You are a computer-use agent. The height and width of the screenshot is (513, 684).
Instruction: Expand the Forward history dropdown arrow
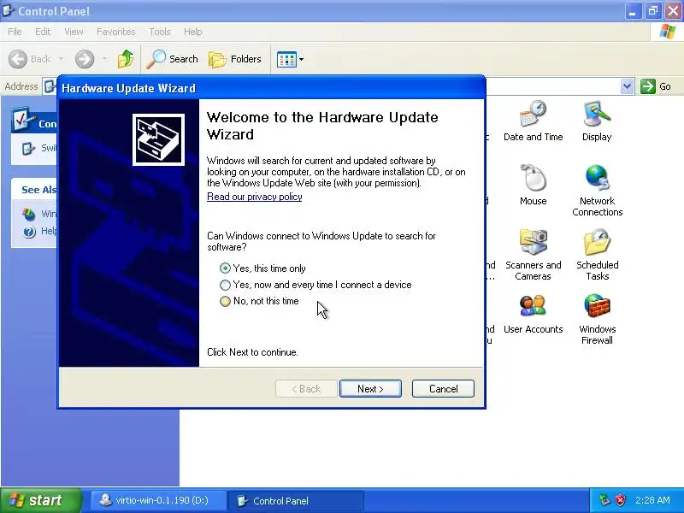pyautogui.click(x=104, y=59)
